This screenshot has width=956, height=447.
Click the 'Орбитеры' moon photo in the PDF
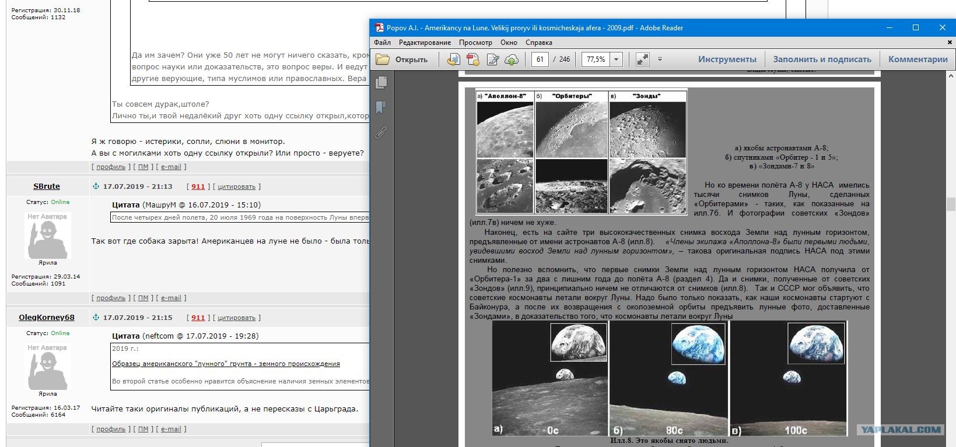[571, 129]
